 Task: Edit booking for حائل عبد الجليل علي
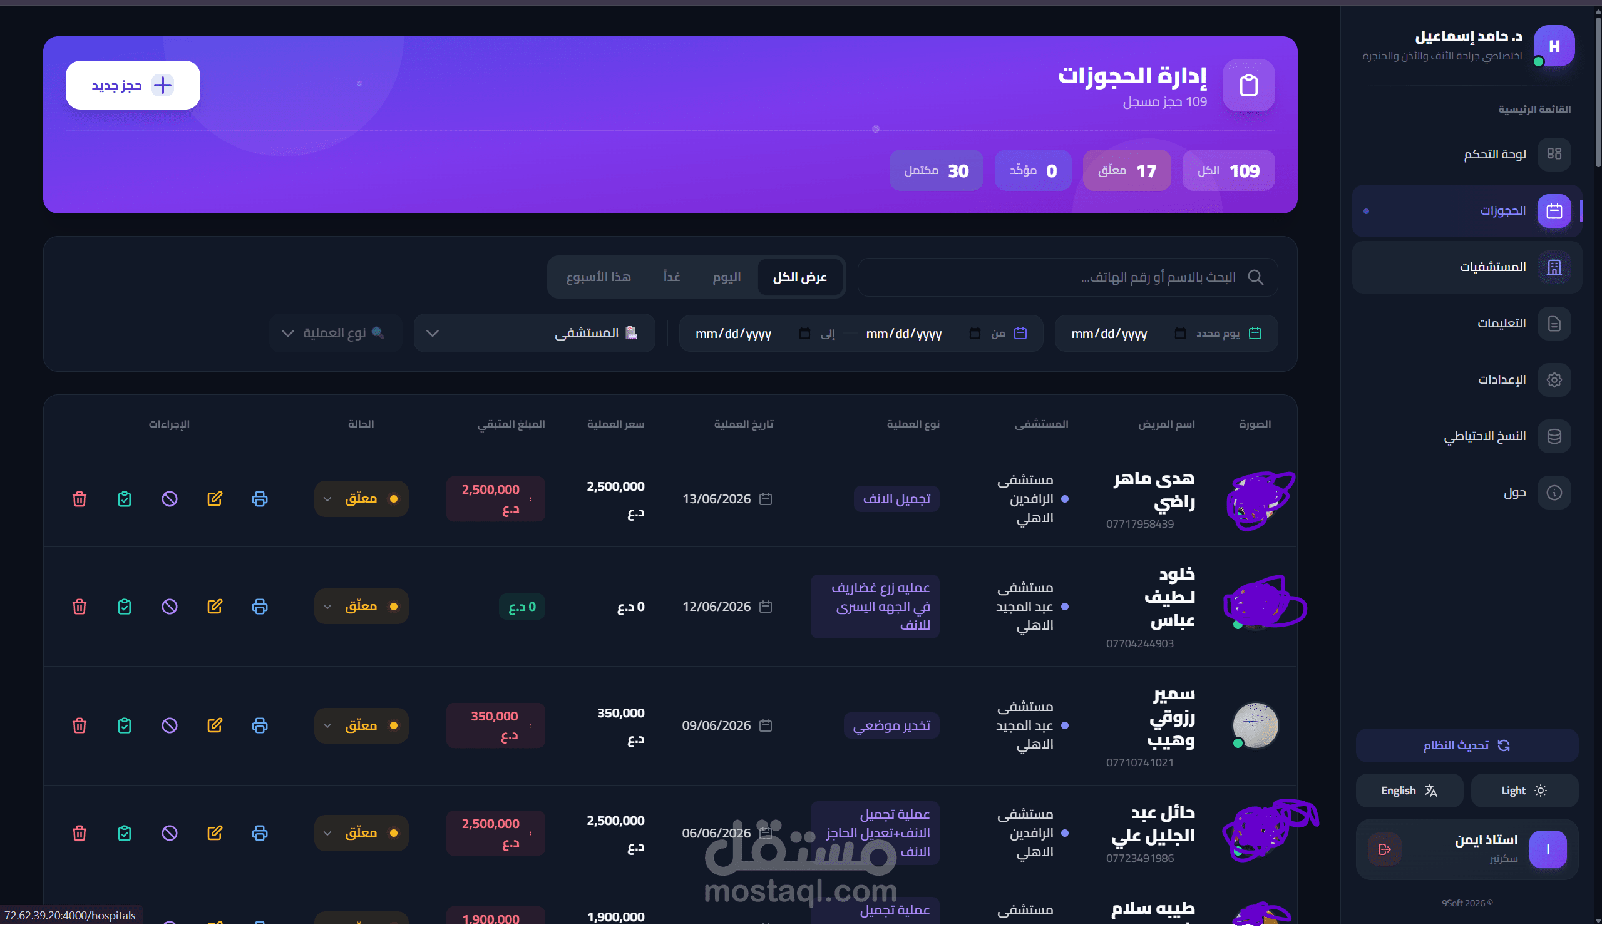pos(215,833)
